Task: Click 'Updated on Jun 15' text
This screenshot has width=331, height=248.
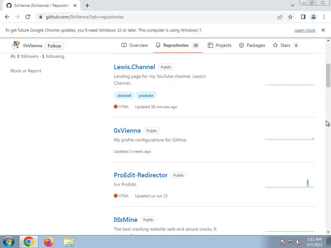Action: pyautogui.click(x=151, y=196)
